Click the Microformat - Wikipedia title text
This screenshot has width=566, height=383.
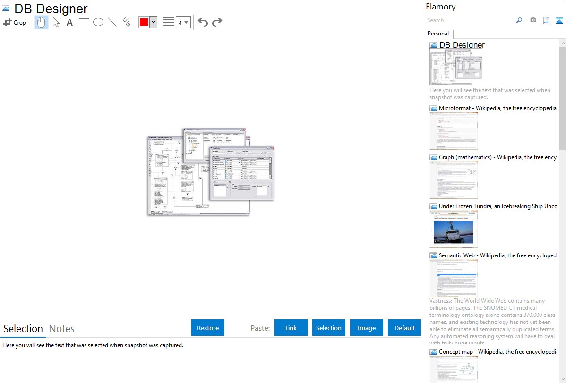coord(497,108)
